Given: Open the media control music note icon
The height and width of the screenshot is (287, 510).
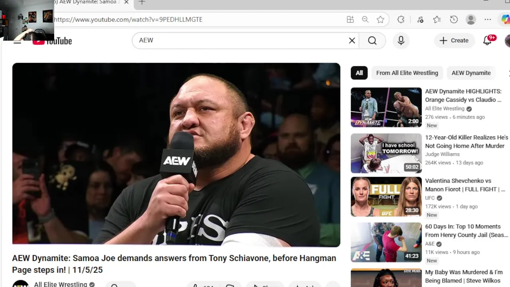Looking at the screenshot, I should (x=420, y=20).
